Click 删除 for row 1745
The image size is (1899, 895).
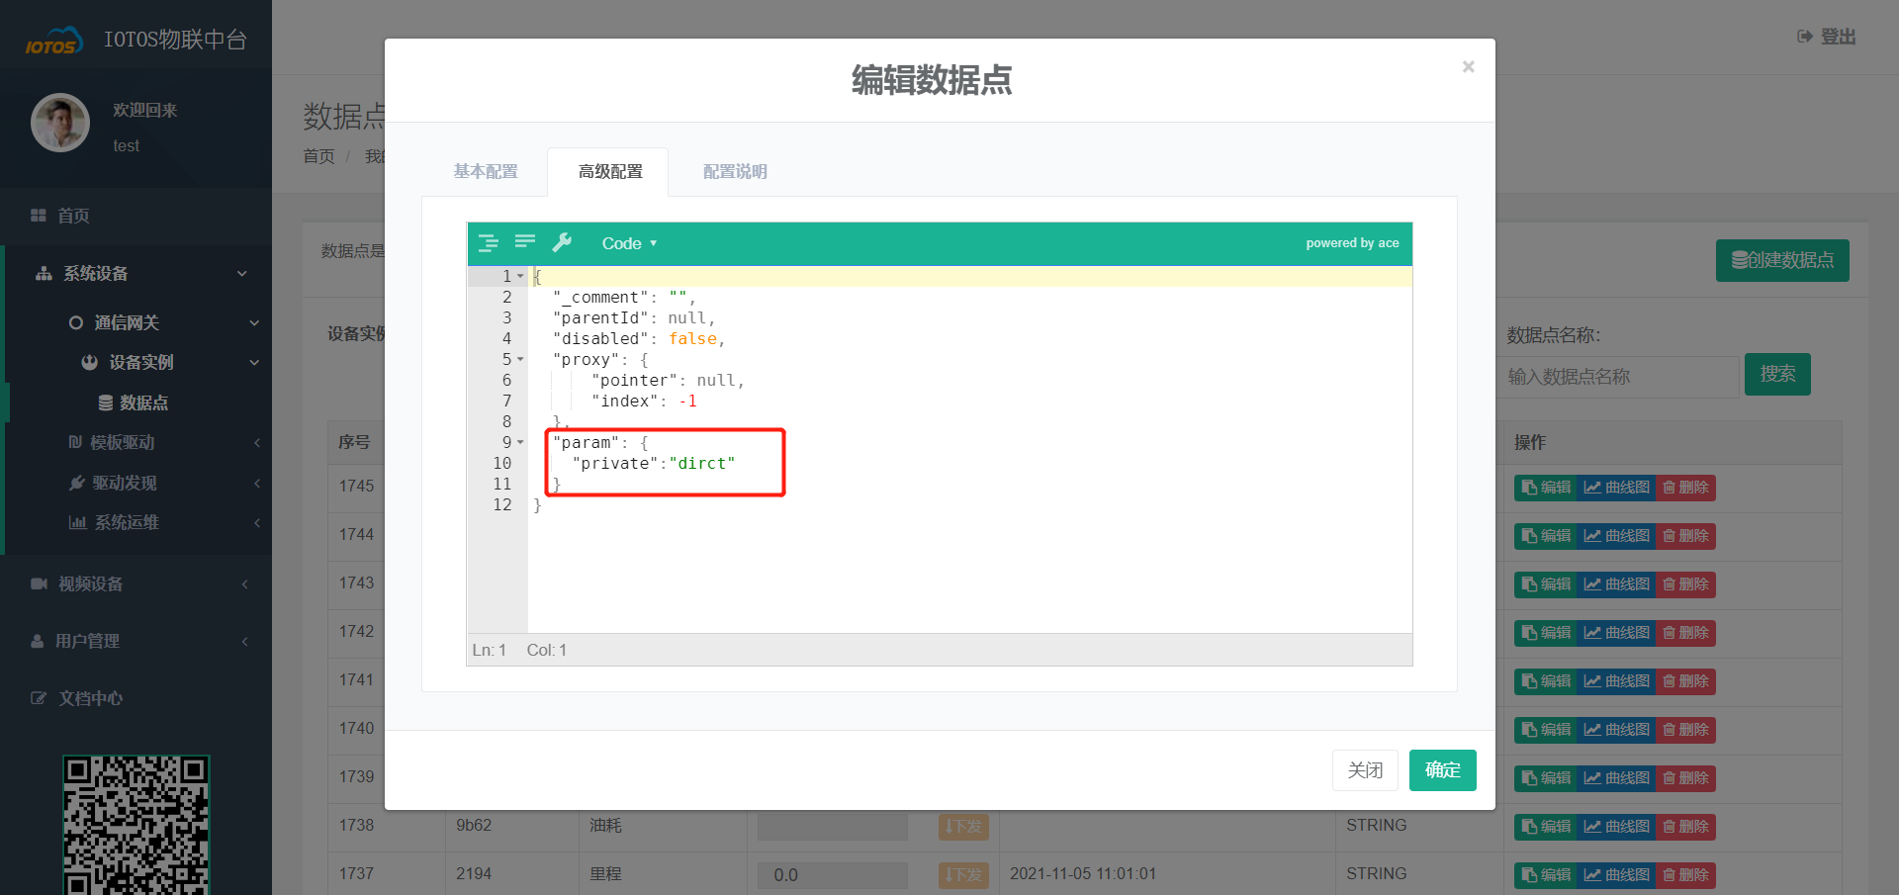[1685, 488]
